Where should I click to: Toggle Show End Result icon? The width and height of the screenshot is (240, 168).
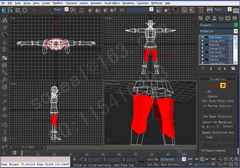[x=211, y=68]
